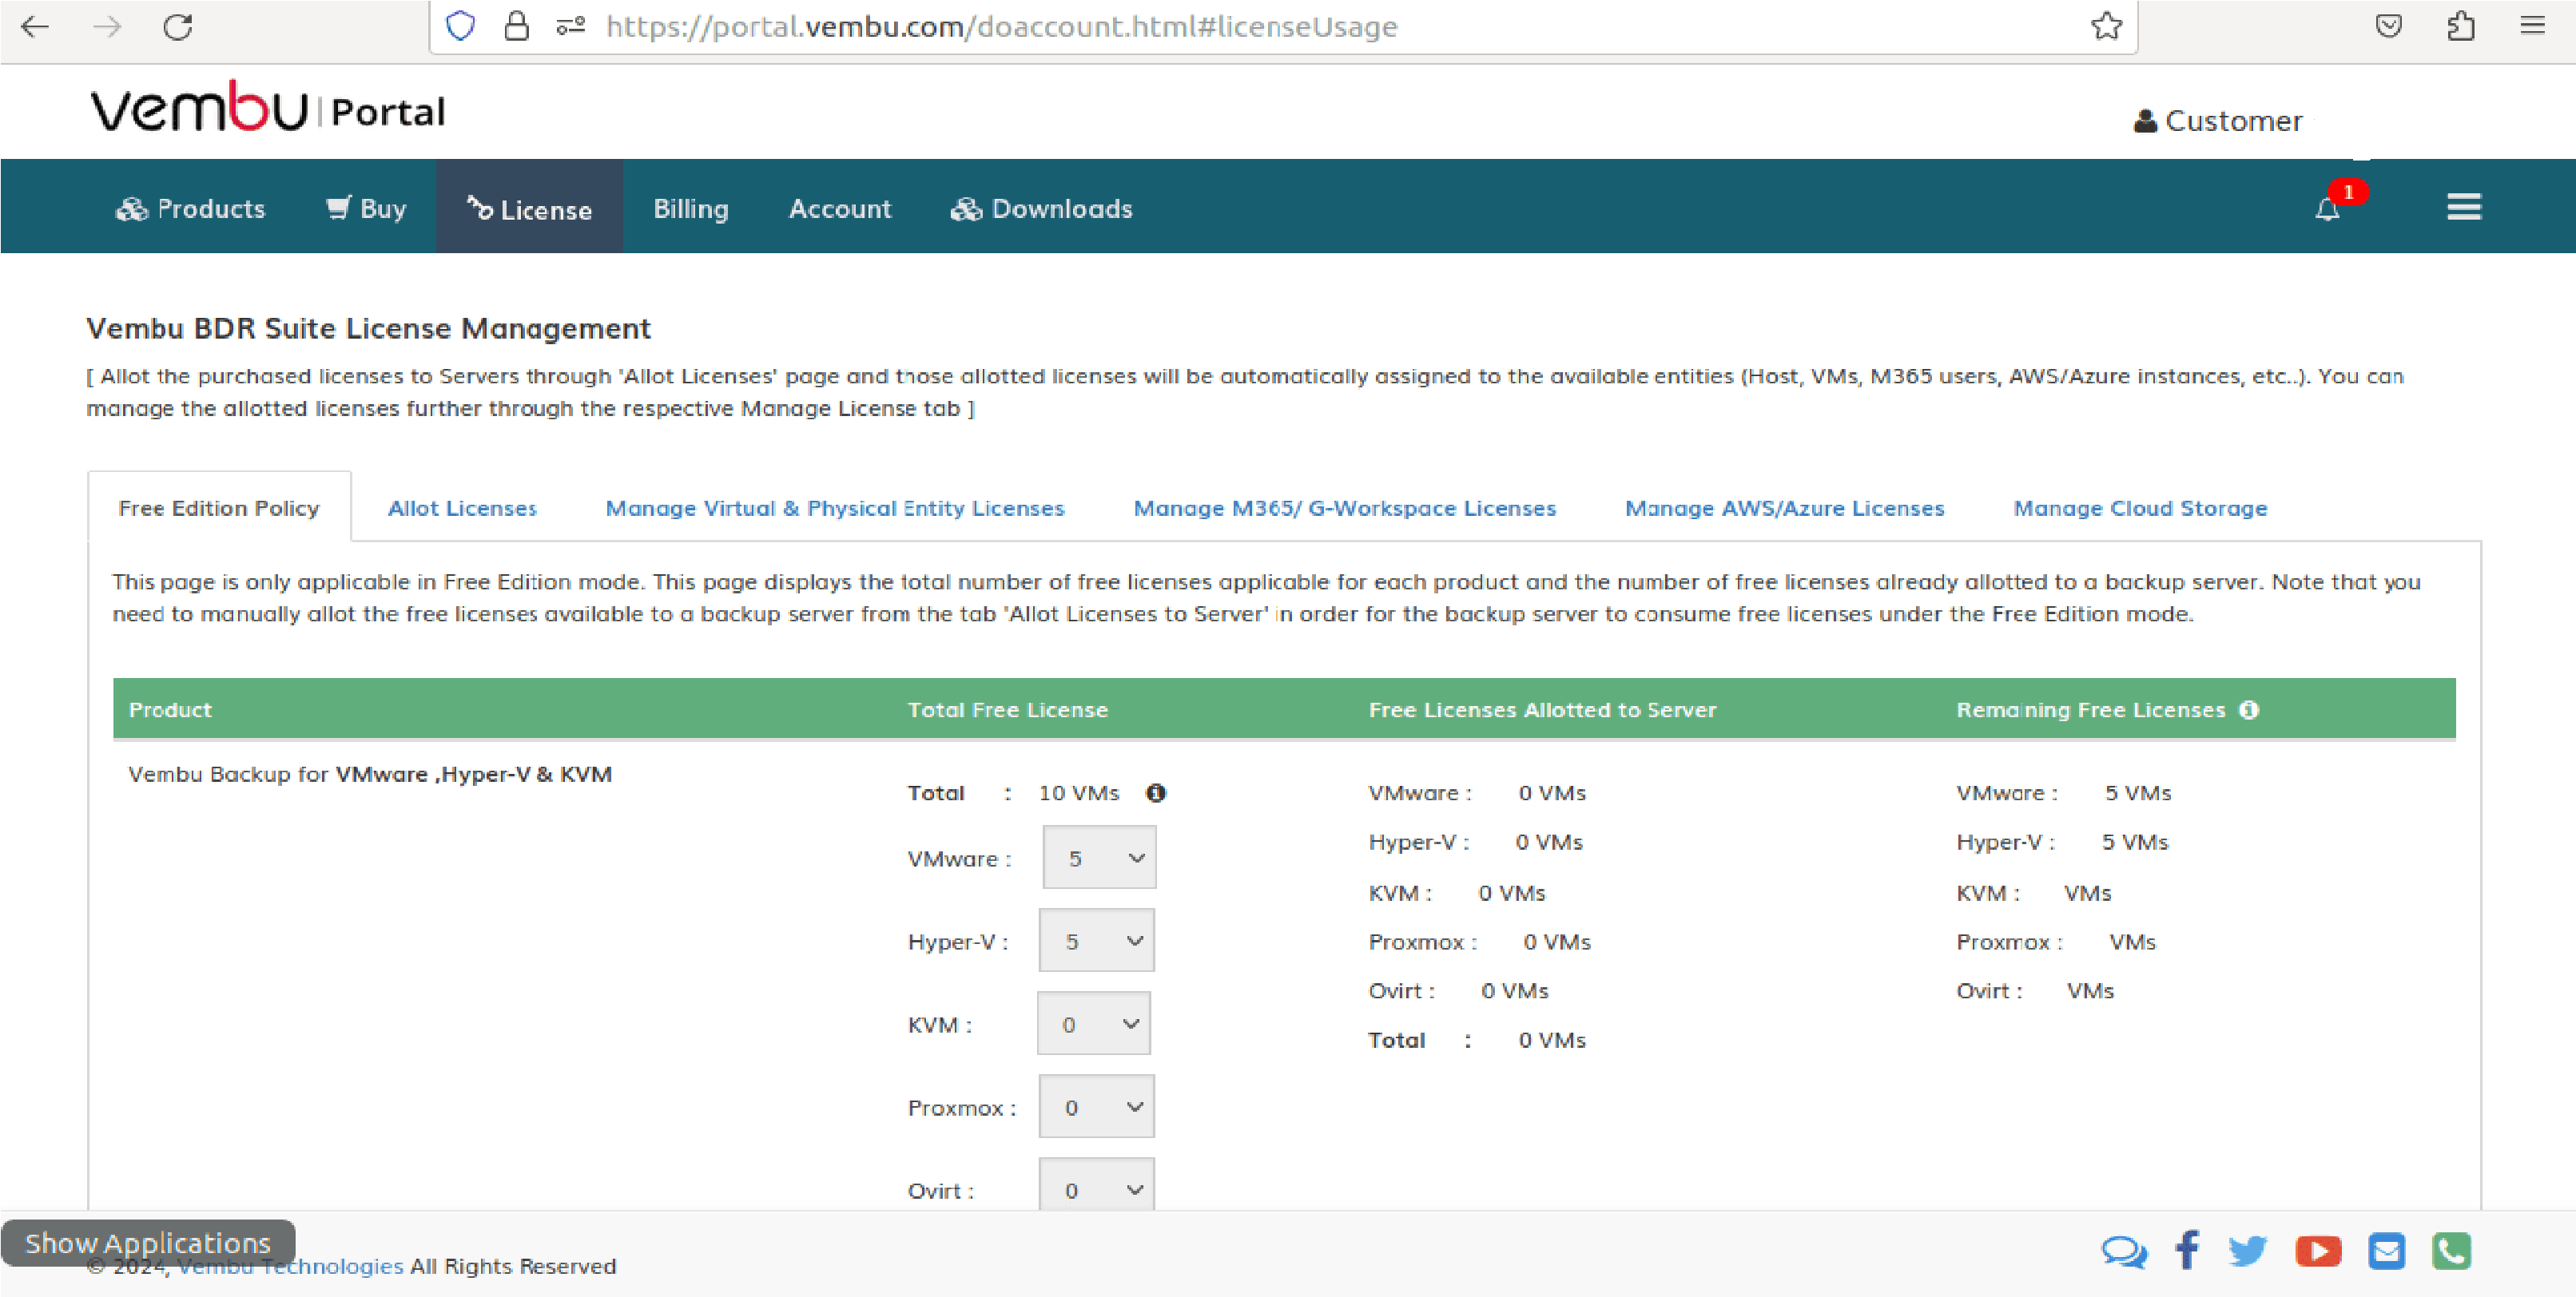This screenshot has height=1297, width=2576.
Task: Open the Downloads menu
Action: pos(1041,208)
